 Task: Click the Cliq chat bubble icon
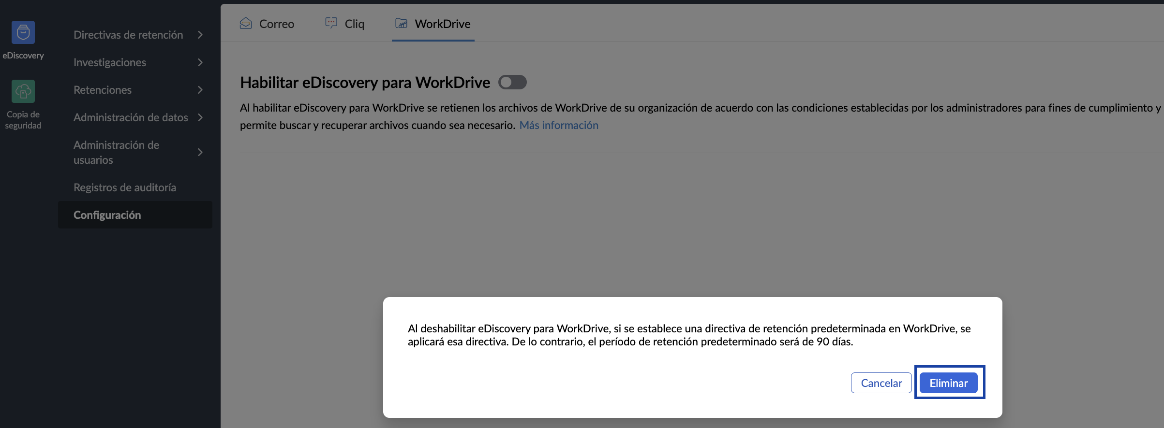tap(331, 23)
